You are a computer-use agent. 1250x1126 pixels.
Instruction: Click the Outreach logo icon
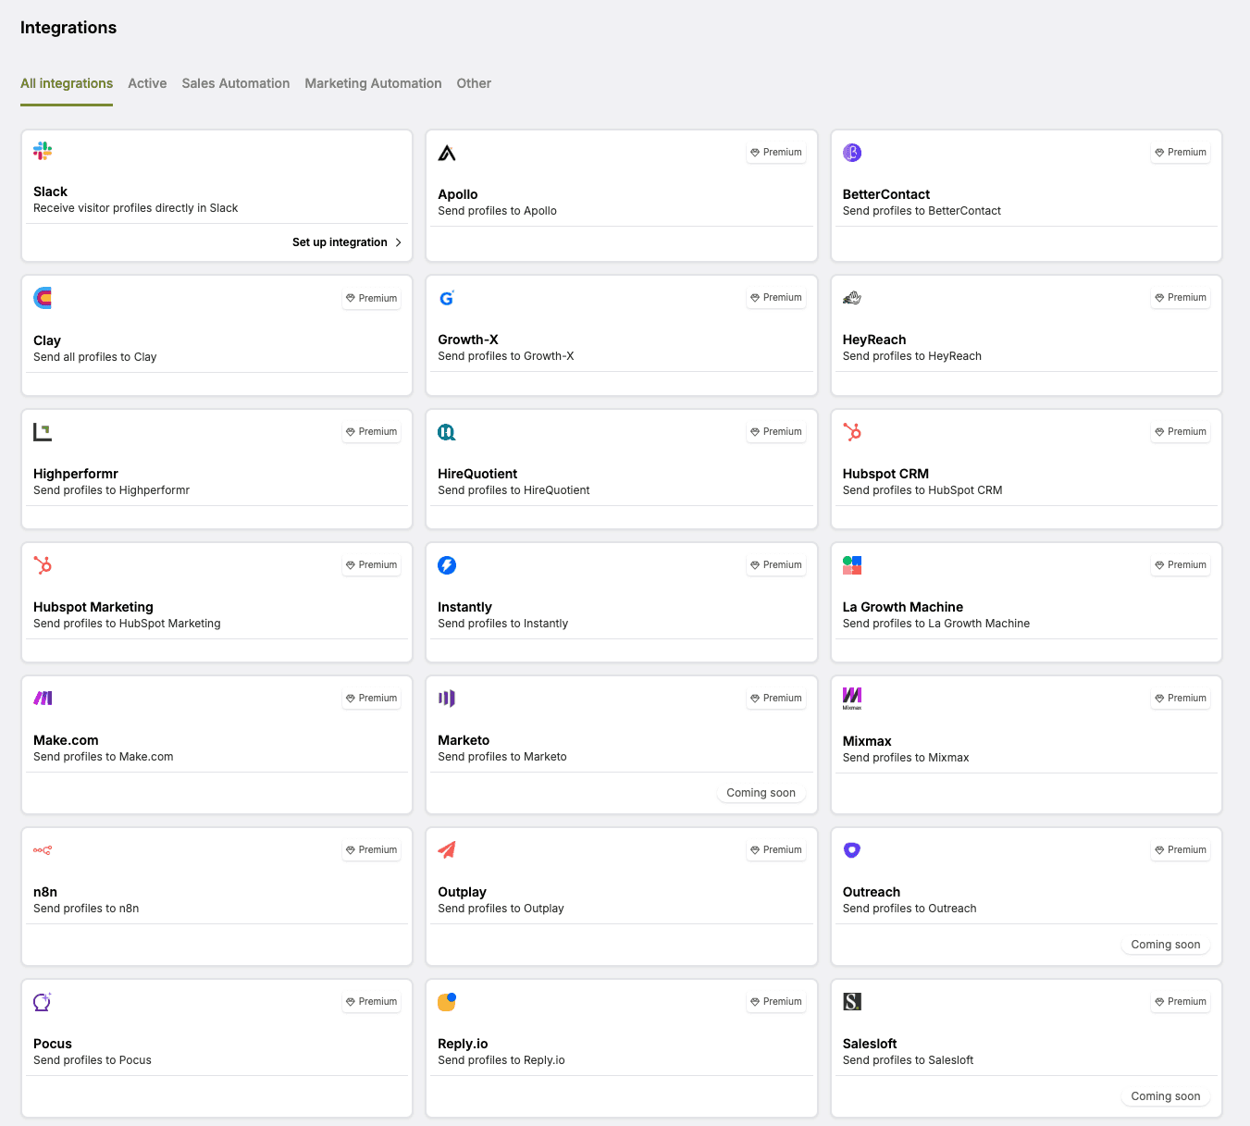coord(851,849)
